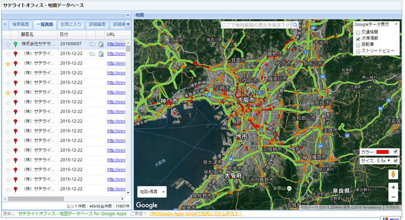Image resolution: width=405 pixels, height=220 pixels.
Task: Click the 利用規約 terms link on map
Action: coord(392,207)
